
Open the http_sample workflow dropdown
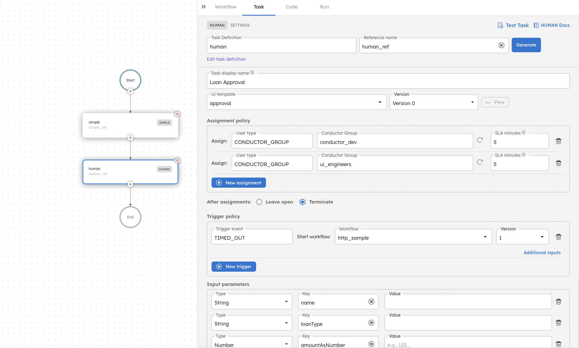[x=413, y=237]
